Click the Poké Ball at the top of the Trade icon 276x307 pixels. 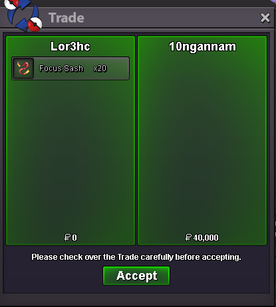[x=11, y=4]
